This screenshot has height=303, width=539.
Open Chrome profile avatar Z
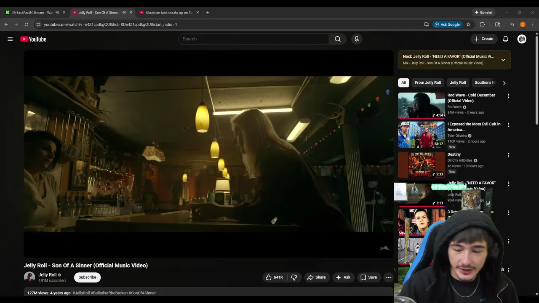tap(523, 24)
